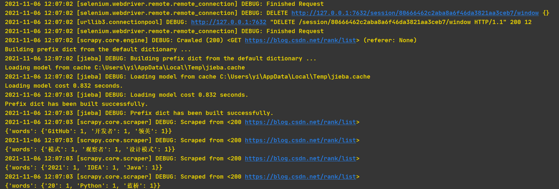Open the csdn rank link in Crawled line
The width and height of the screenshot is (559, 189).
(300, 40)
